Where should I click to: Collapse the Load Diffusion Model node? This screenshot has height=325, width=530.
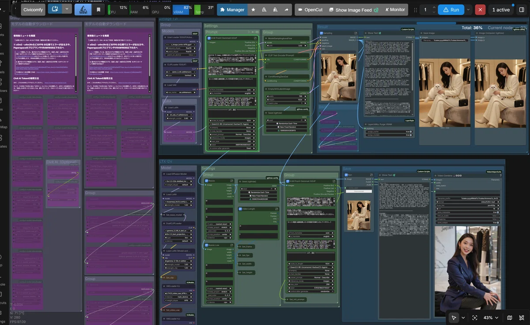click(x=164, y=174)
